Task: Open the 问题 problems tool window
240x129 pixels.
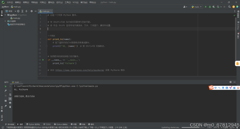Action: pos(73,124)
